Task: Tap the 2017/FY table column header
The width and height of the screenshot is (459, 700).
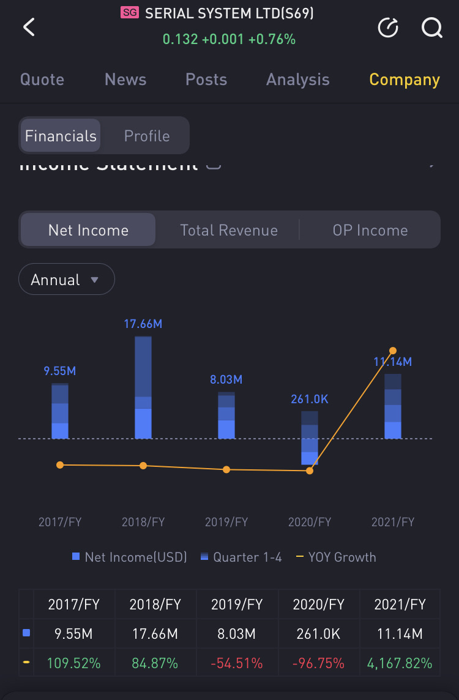Action: click(74, 604)
